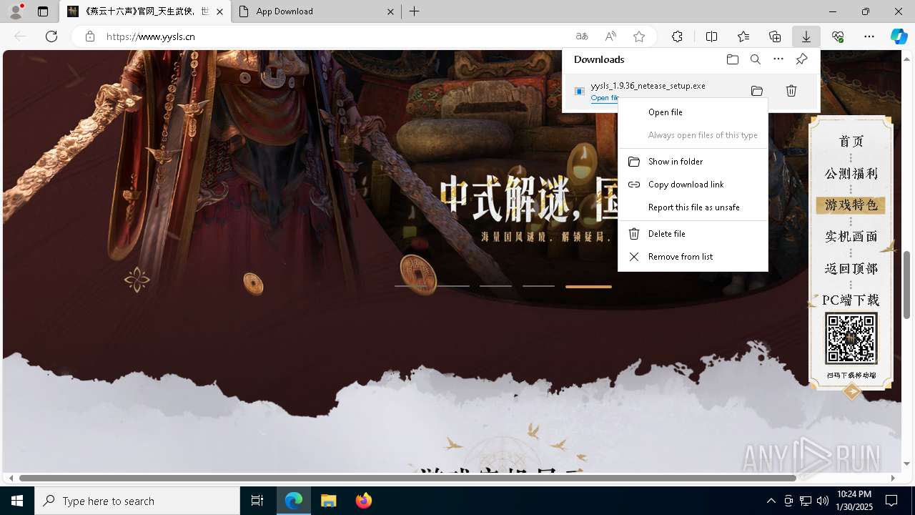Launch Firefox from taskbar
The image size is (915, 515).
[363, 501]
